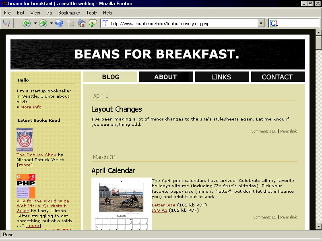The image size is (322, 241).
Task: Expand the Back button history dropdown
Action: (x=35, y=23)
